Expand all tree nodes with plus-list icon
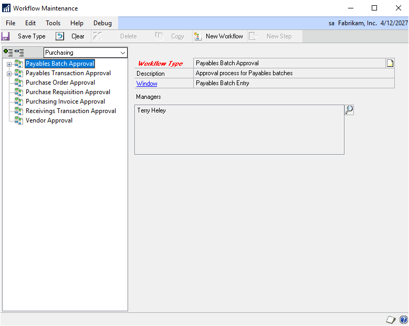This screenshot has width=409, height=326. click(8, 53)
